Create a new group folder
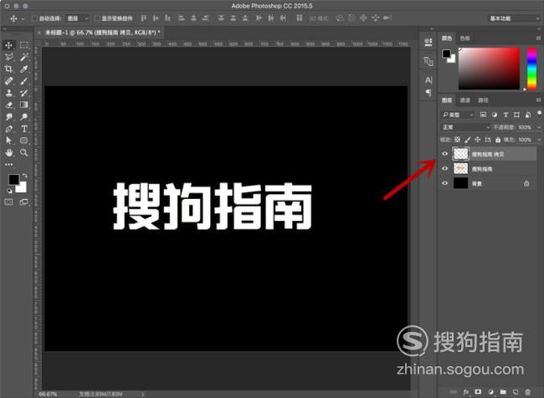The width and height of the screenshot is (544, 398). coord(503,392)
